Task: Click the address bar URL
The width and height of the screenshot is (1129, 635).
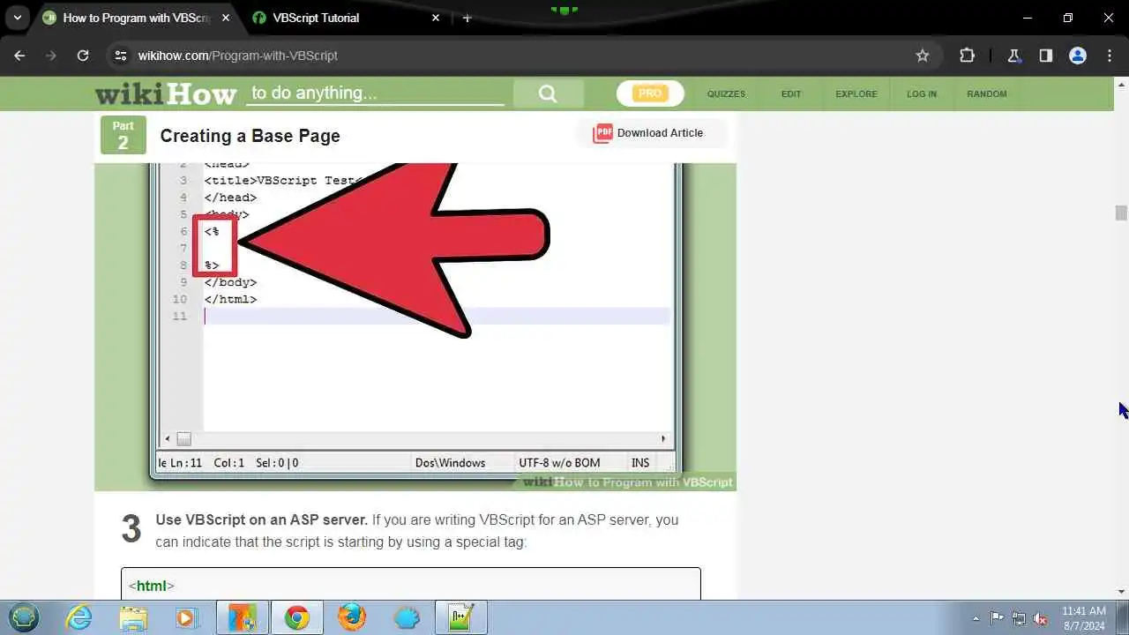Action: [x=238, y=56]
